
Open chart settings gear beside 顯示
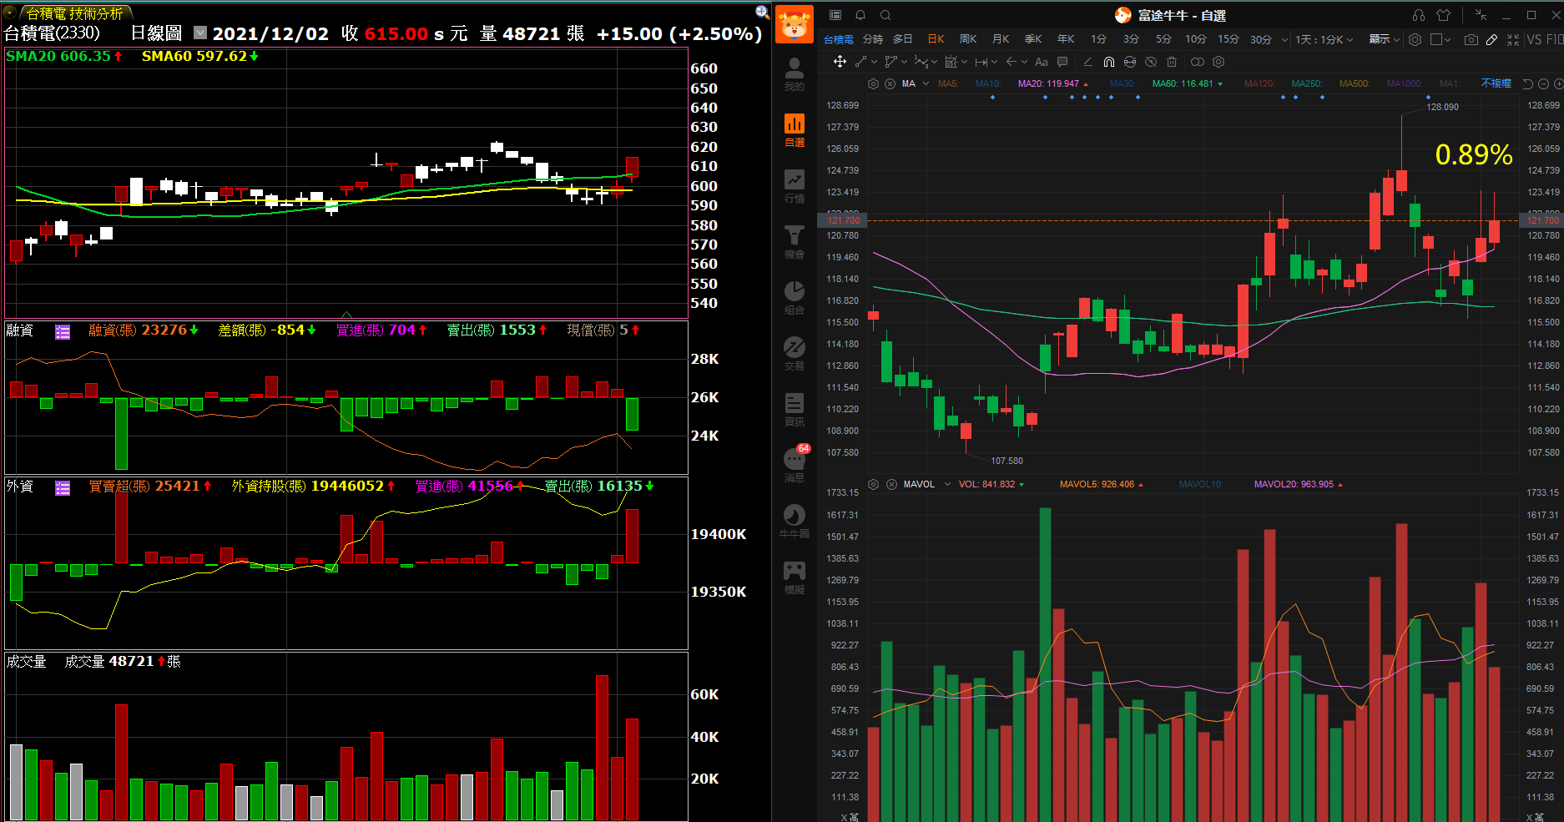click(1415, 39)
